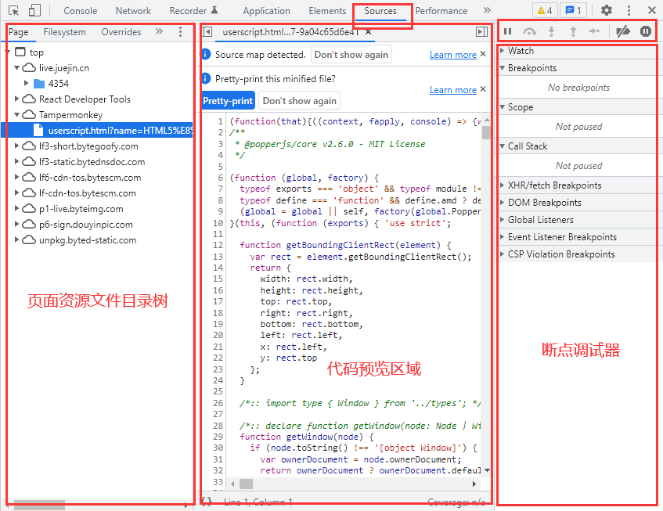Step into next function call

pos(551,31)
